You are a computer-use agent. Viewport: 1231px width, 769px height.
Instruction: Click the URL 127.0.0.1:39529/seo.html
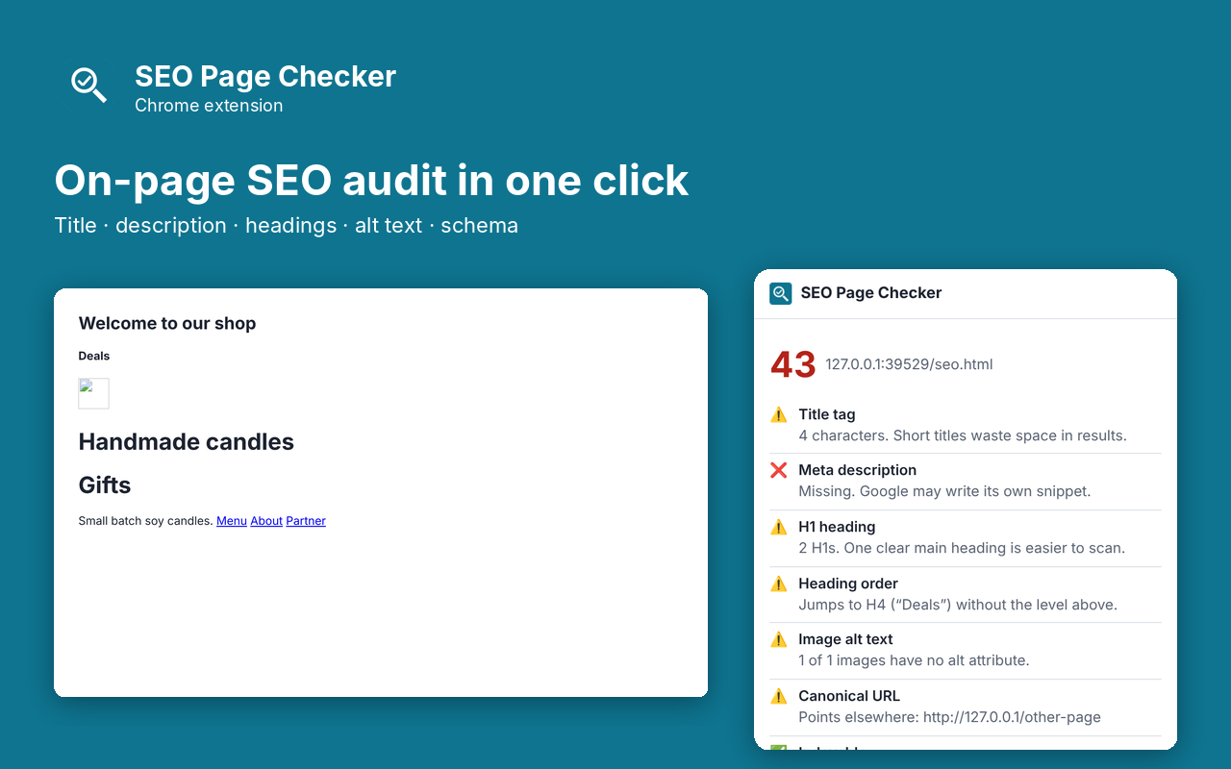tap(909, 364)
